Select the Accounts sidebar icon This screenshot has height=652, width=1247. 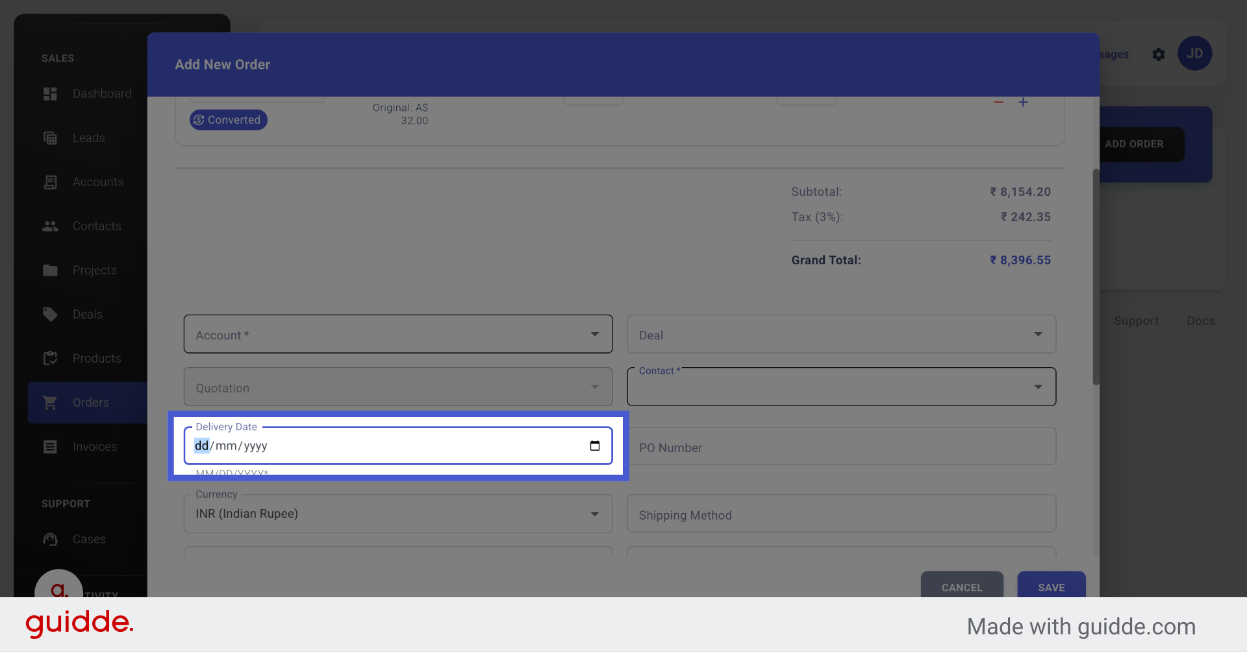(50, 182)
